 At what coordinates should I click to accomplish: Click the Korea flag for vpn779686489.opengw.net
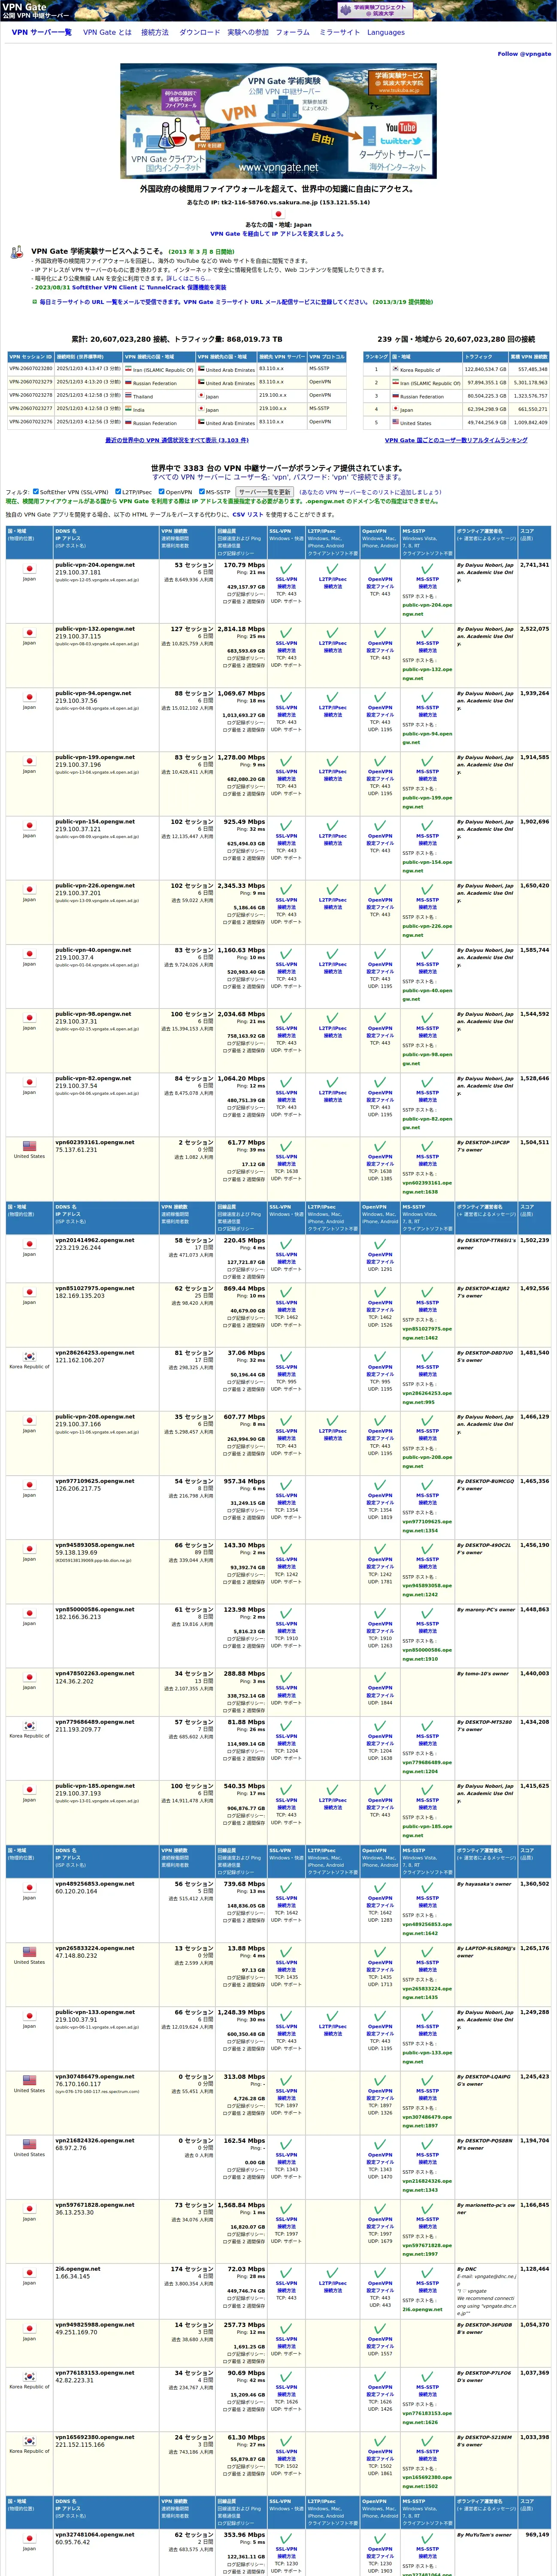coord(29,1726)
